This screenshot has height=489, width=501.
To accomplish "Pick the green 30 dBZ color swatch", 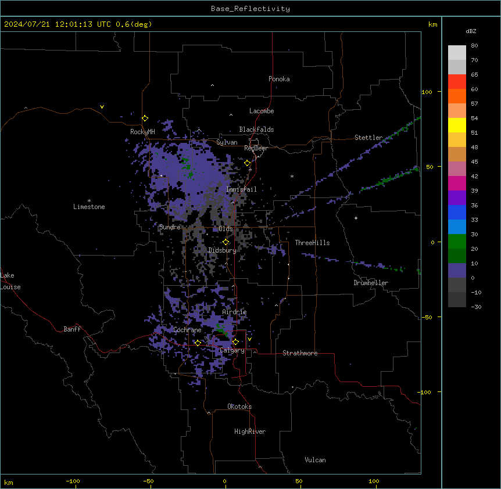I will [x=457, y=242].
